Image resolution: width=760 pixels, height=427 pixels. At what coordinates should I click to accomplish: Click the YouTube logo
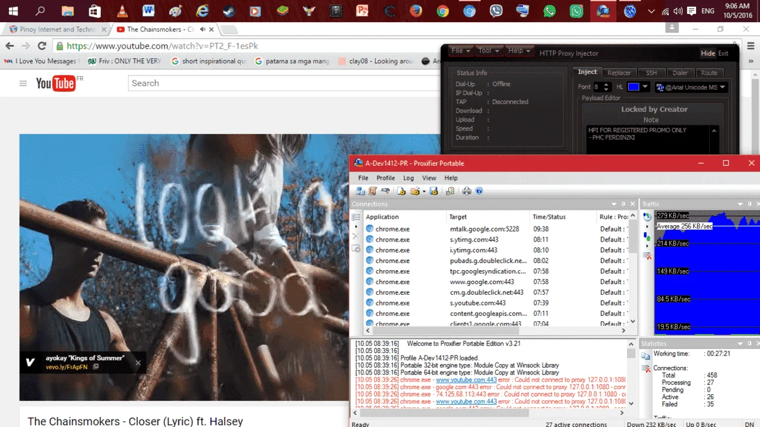(56, 83)
